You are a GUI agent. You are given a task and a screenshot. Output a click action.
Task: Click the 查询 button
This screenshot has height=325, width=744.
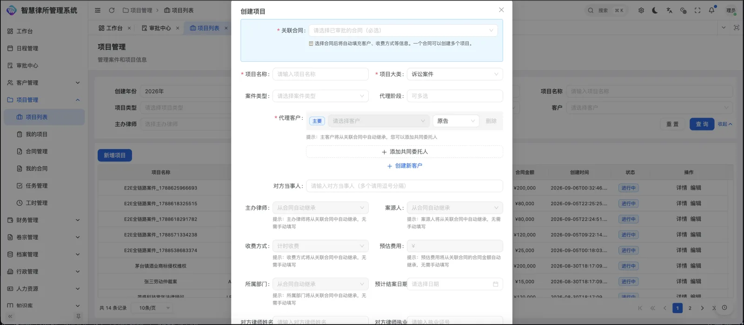[702, 124]
